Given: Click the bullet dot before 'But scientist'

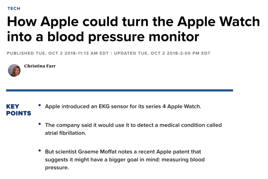Looking at the screenshot, I should [x=40, y=150].
